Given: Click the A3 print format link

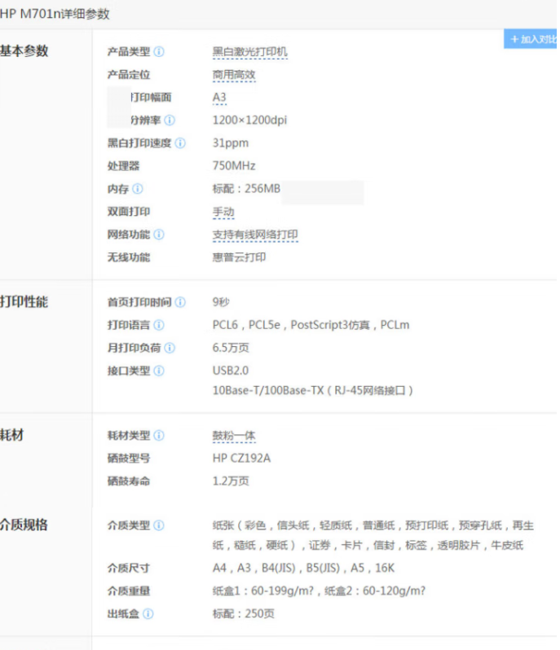Looking at the screenshot, I should tap(219, 98).
